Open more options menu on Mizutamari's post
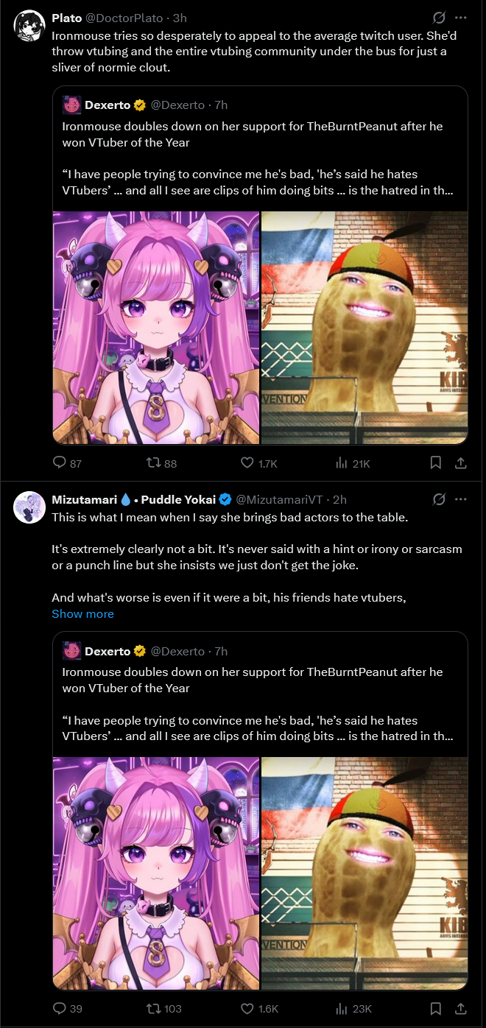 pos(461,499)
